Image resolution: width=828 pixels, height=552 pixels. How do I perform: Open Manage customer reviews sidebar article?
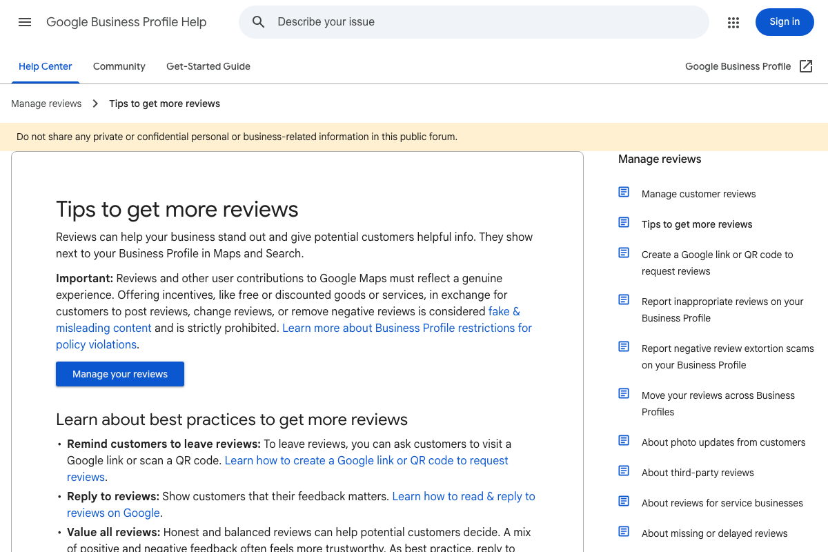click(x=698, y=194)
